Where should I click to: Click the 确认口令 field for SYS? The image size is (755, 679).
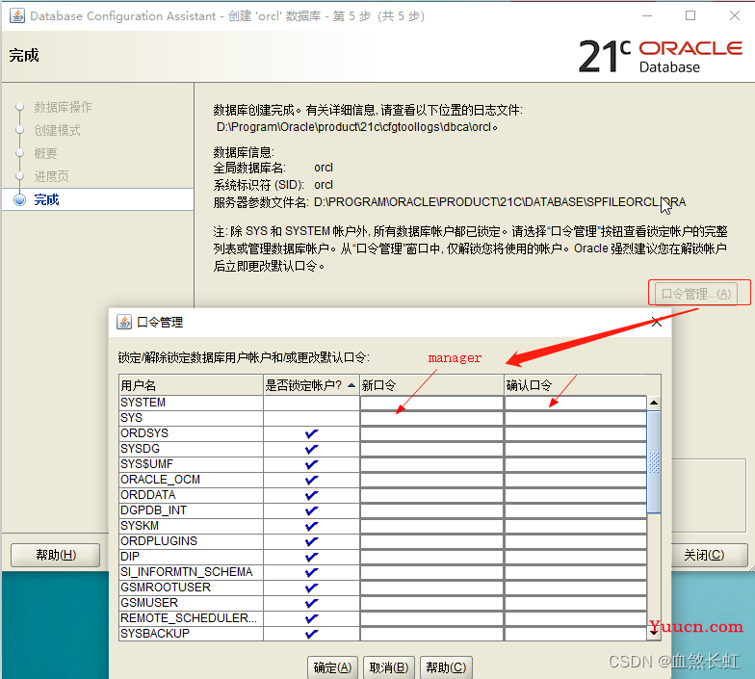point(576,418)
